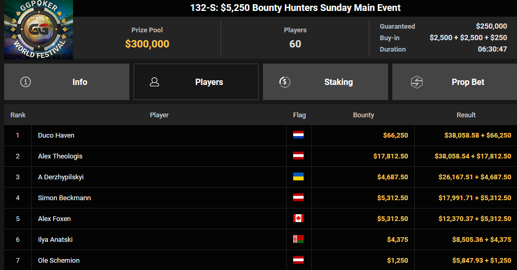Click the Result column header
This screenshot has height=270, width=517.
coord(466,115)
